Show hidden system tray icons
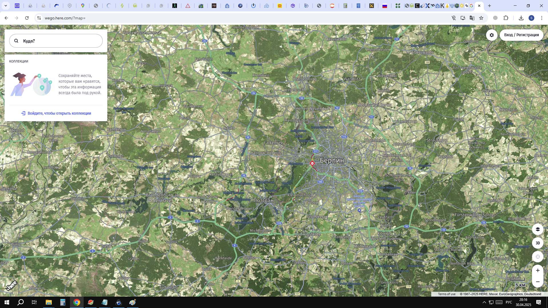 484,302
